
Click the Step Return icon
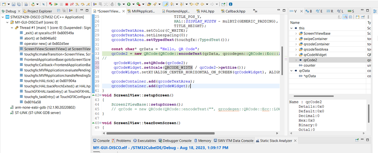coord(88,4)
